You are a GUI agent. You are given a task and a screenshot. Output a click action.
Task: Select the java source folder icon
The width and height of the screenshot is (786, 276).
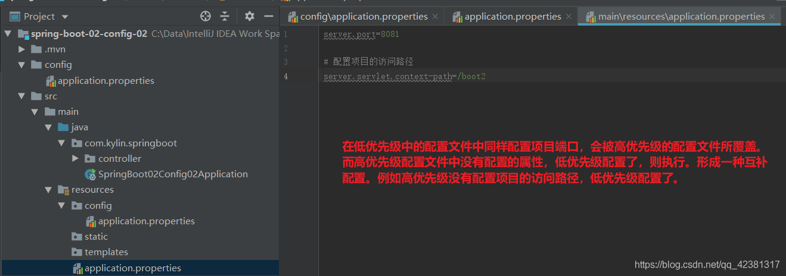click(x=63, y=127)
